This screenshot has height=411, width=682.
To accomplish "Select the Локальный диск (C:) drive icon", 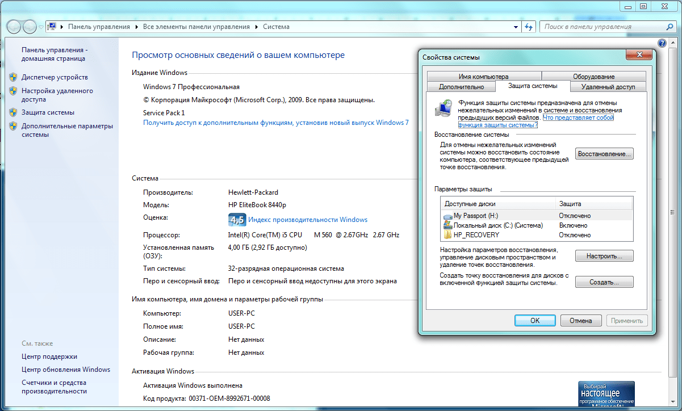I will coord(447,225).
